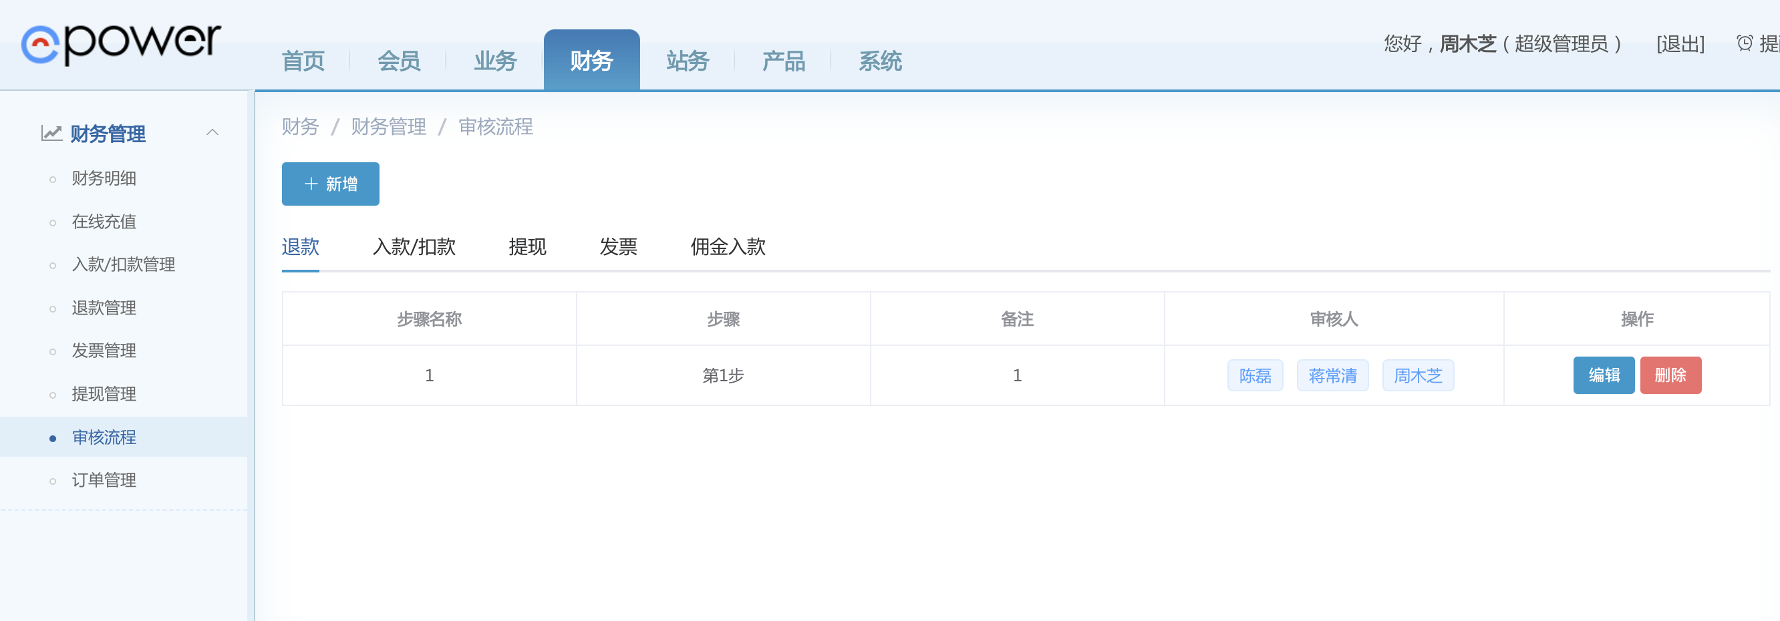The height and width of the screenshot is (621, 1780).
Task: Click the 操作 column header
Action: (x=1637, y=319)
